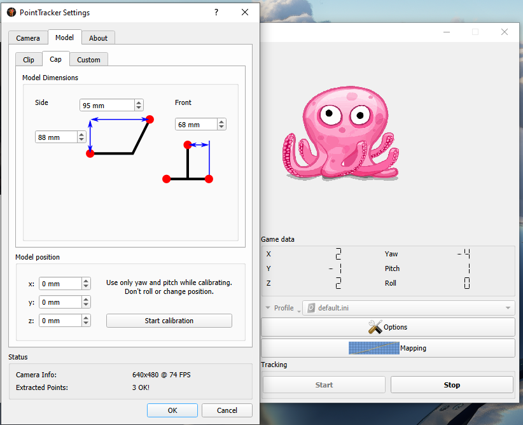Open the Profile menu arrow

268,308
